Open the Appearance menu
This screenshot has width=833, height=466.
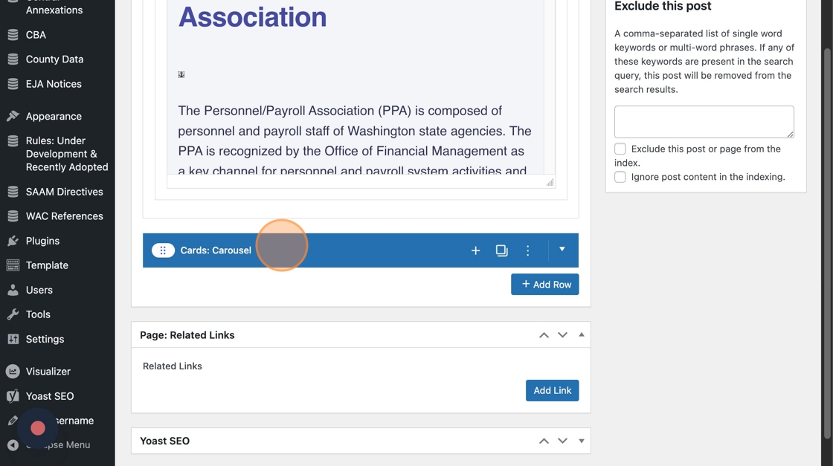click(x=54, y=116)
